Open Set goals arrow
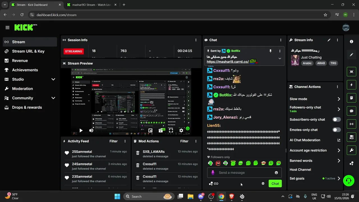The height and width of the screenshot is (202, 359). coord(339,178)
